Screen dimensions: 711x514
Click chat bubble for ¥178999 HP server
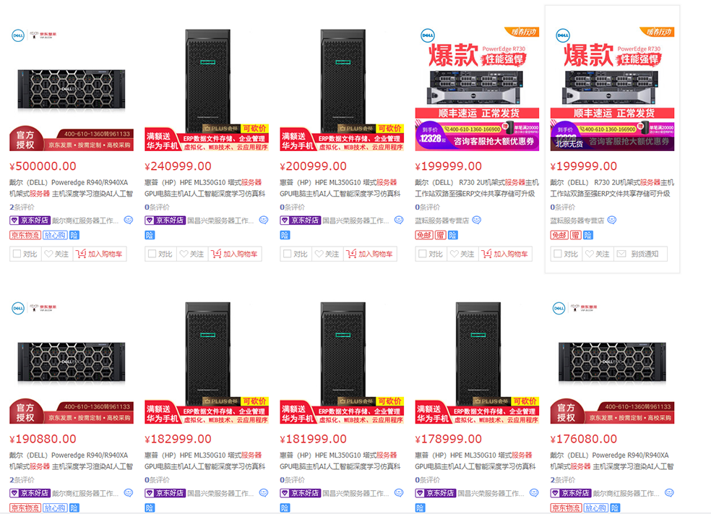pyautogui.click(x=534, y=493)
